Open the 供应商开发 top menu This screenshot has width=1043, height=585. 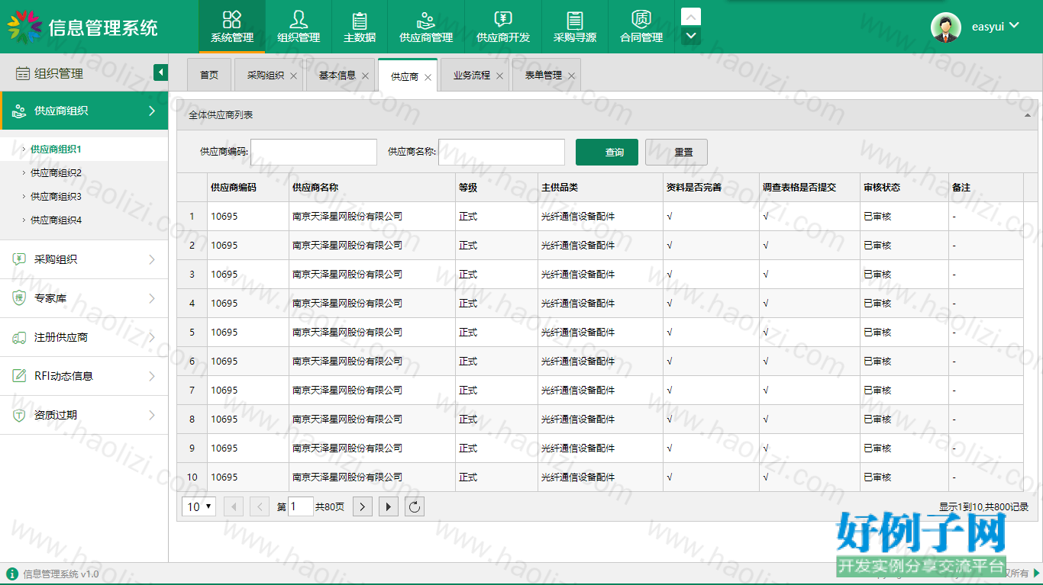click(503, 27)
